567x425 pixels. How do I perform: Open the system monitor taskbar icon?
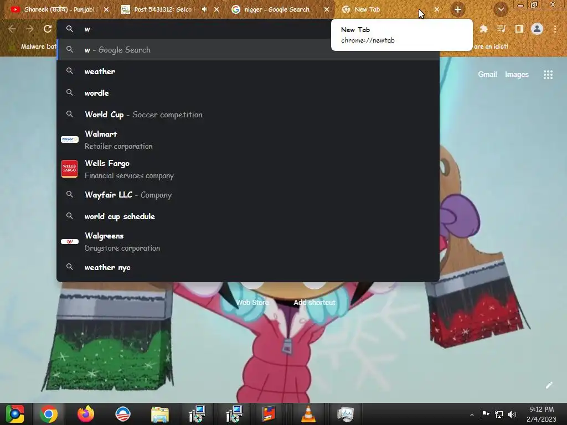point(346,414)
